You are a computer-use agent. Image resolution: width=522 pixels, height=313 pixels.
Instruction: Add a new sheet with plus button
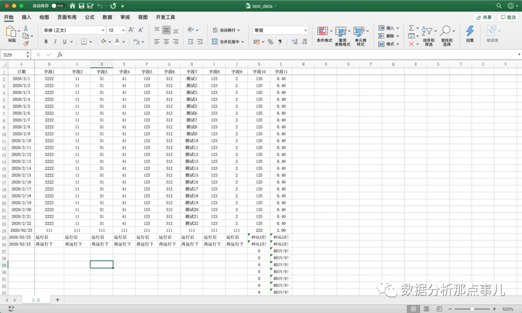pyautogui.click(x=57, y=300)
